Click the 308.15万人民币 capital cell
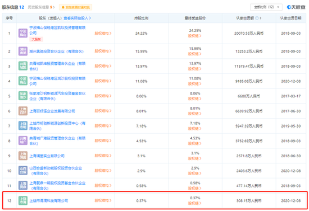 249,201
